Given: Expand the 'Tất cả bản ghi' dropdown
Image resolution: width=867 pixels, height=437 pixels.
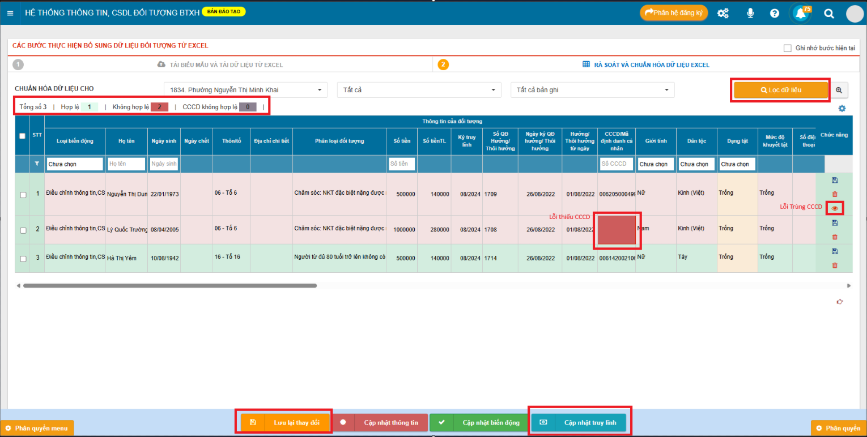Looking at the screenshot, I should [x=592, y=90].
